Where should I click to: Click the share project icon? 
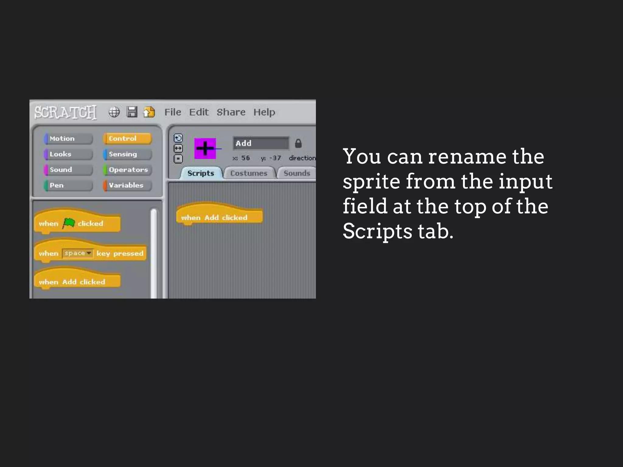149,112
